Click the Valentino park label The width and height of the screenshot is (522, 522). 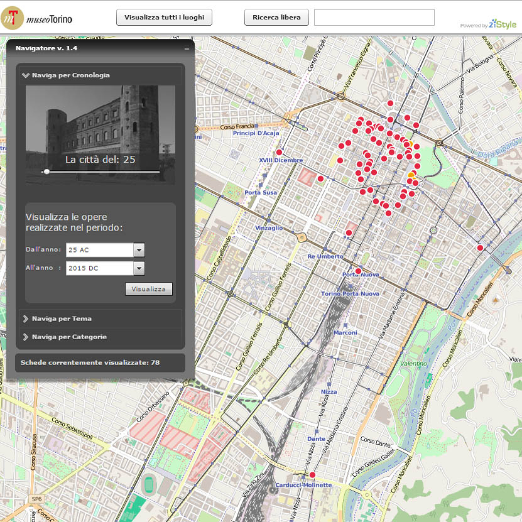[413, 364]
